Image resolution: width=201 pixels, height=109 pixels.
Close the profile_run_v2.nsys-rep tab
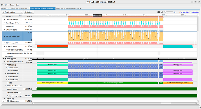28,9
